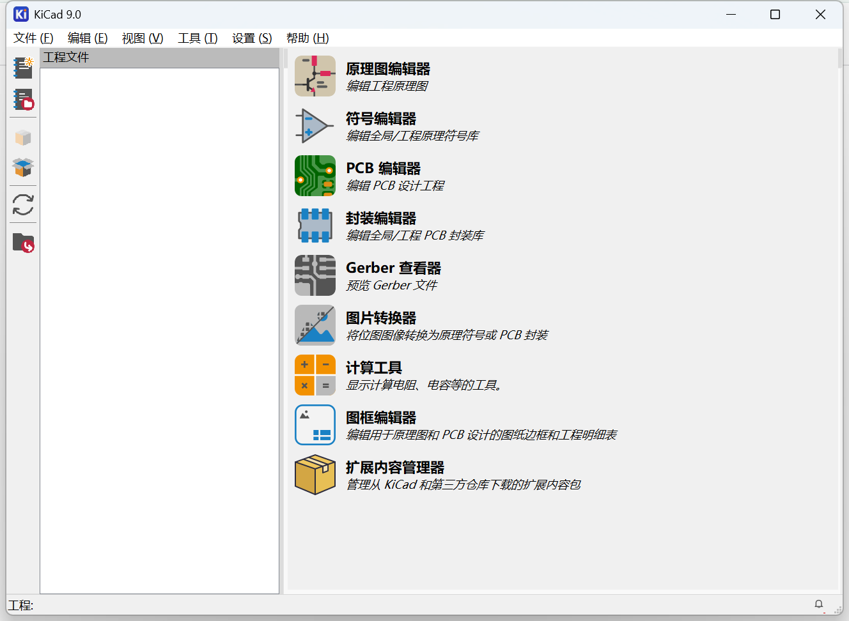Click the description text 编辑工程原理图
The width and height of the screenshot is (849, 621).
pos(387,86)
